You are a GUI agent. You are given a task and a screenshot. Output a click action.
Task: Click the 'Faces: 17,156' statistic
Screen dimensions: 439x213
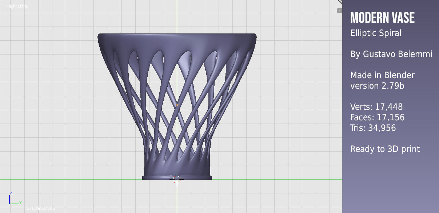[377, 117]
